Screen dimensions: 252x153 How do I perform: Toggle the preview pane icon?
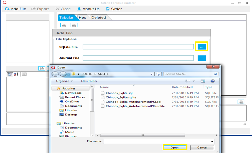(203, 81)
